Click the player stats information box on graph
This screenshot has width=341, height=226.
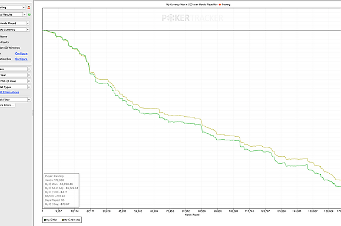click(61, 190)
